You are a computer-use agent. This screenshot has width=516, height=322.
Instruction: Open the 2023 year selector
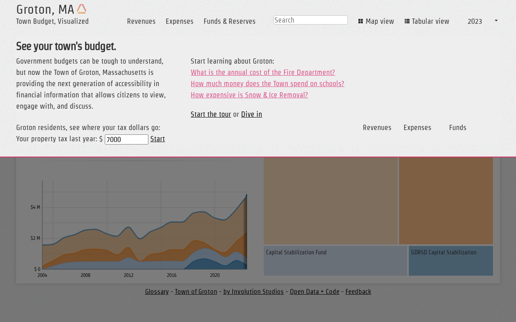point(474,22)
